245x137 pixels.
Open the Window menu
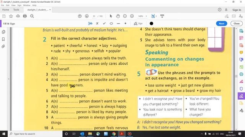[x=27, y=5]
